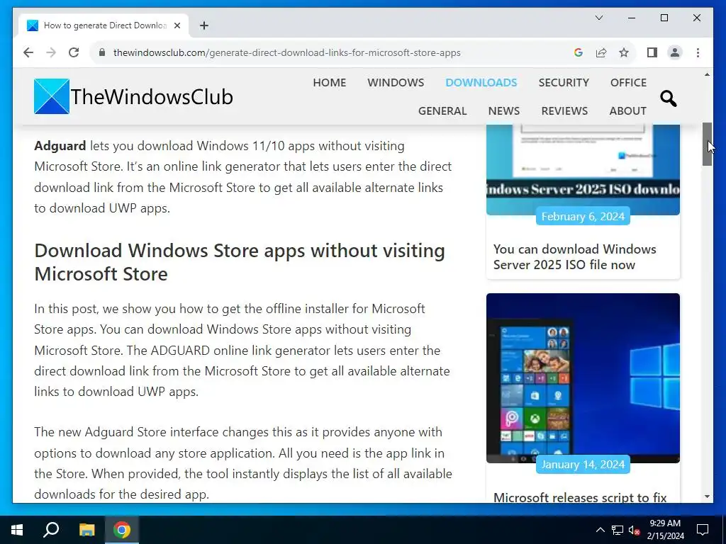
Task: Open the REVIEWS menu item
Action: click(x=564, y=111)
